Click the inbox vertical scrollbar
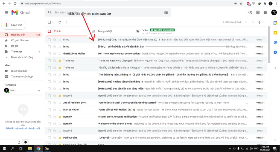 coord(269,45)
